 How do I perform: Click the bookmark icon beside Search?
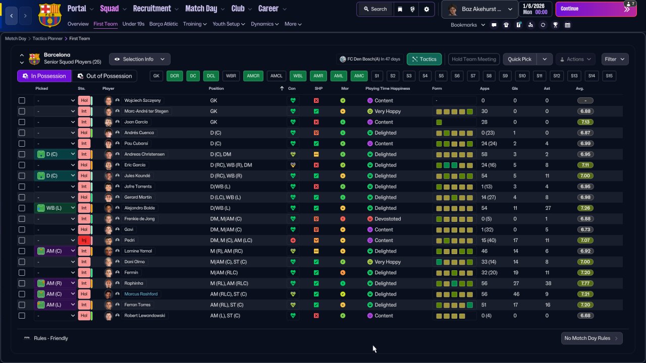400,9
